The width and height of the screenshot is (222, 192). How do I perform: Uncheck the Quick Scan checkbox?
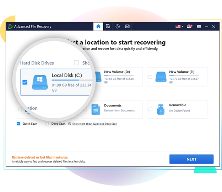(18, 124)
